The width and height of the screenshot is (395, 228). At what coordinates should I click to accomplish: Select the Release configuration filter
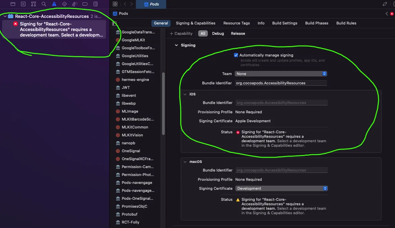pos(238,33)
